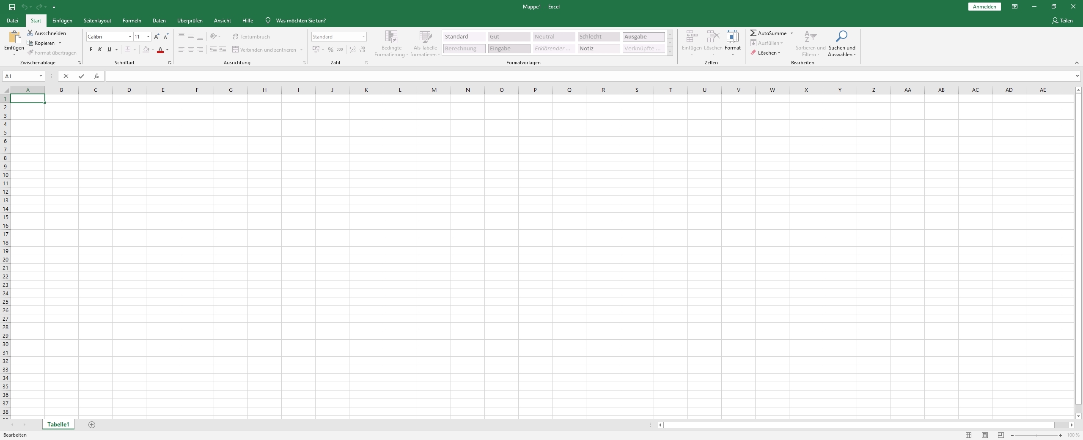
Task: Toggle italic formatting with K button
Action: click(100, 49)
